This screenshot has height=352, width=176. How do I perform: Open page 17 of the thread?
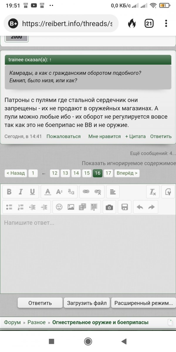tap(108, 173)
